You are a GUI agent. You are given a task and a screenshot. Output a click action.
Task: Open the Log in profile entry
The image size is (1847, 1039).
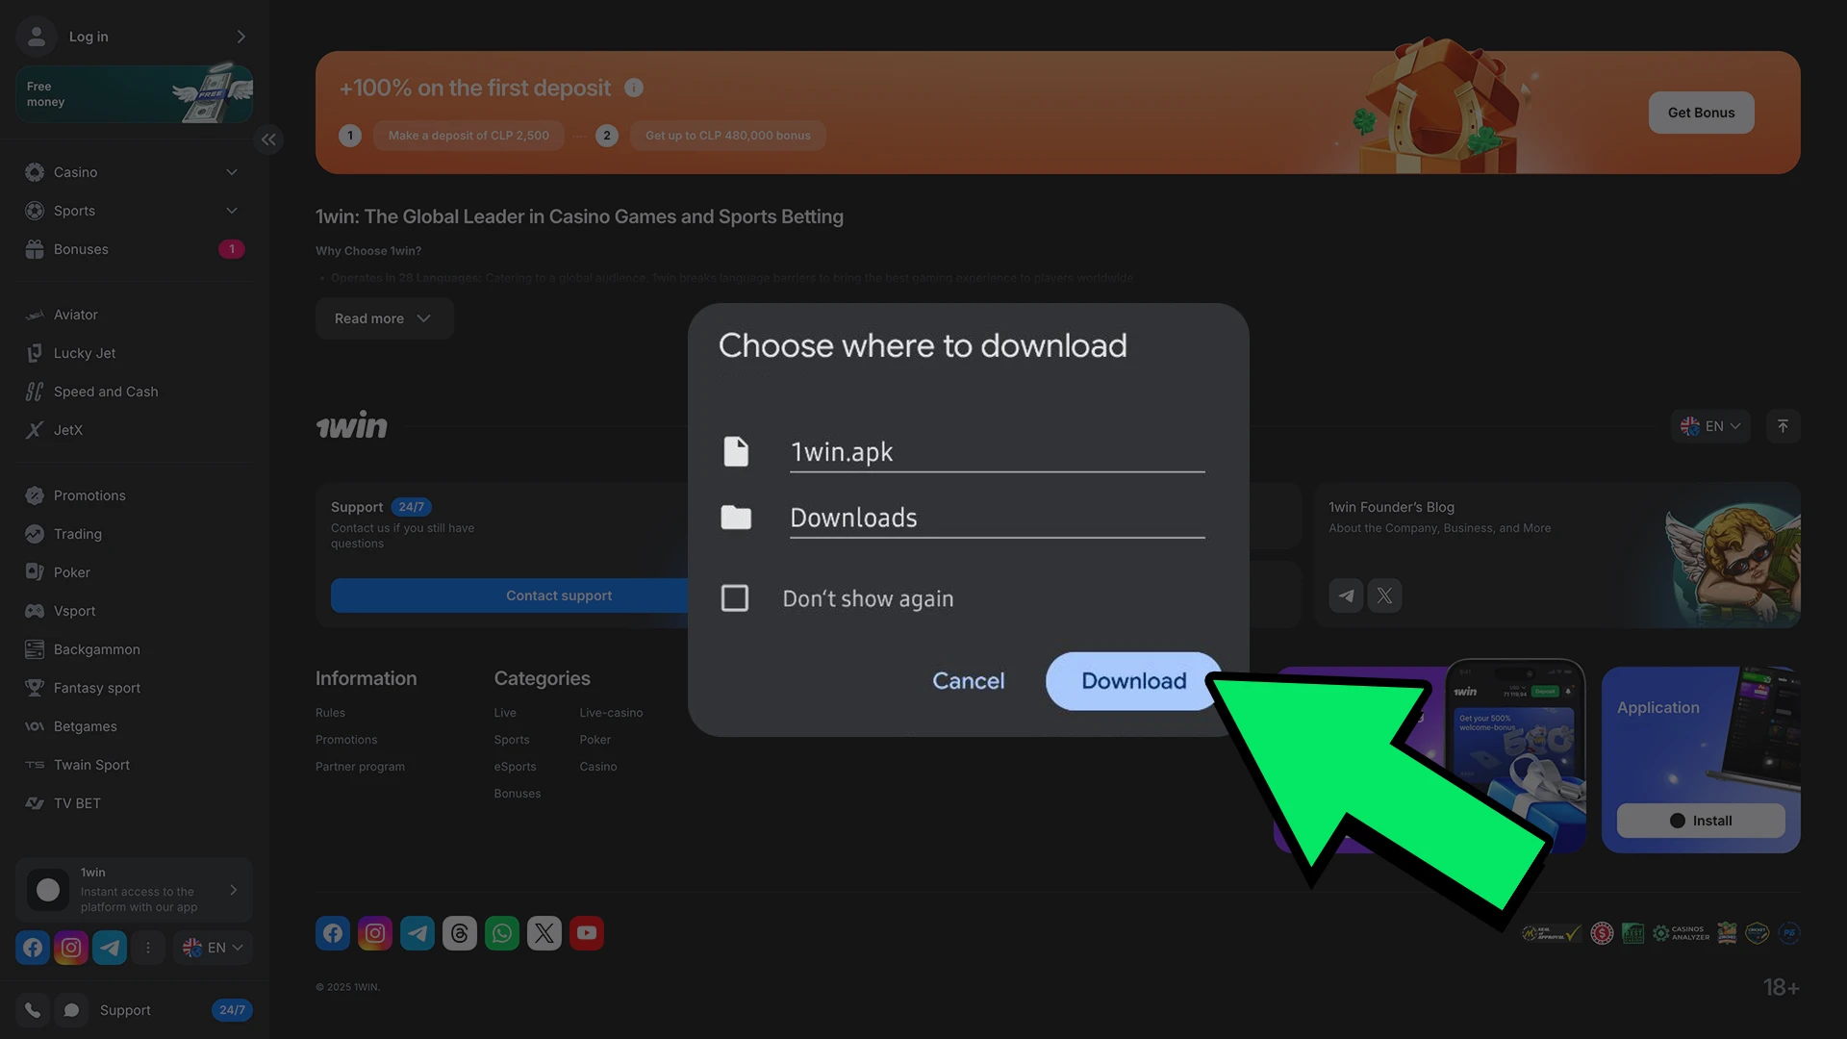coord(134,37)
